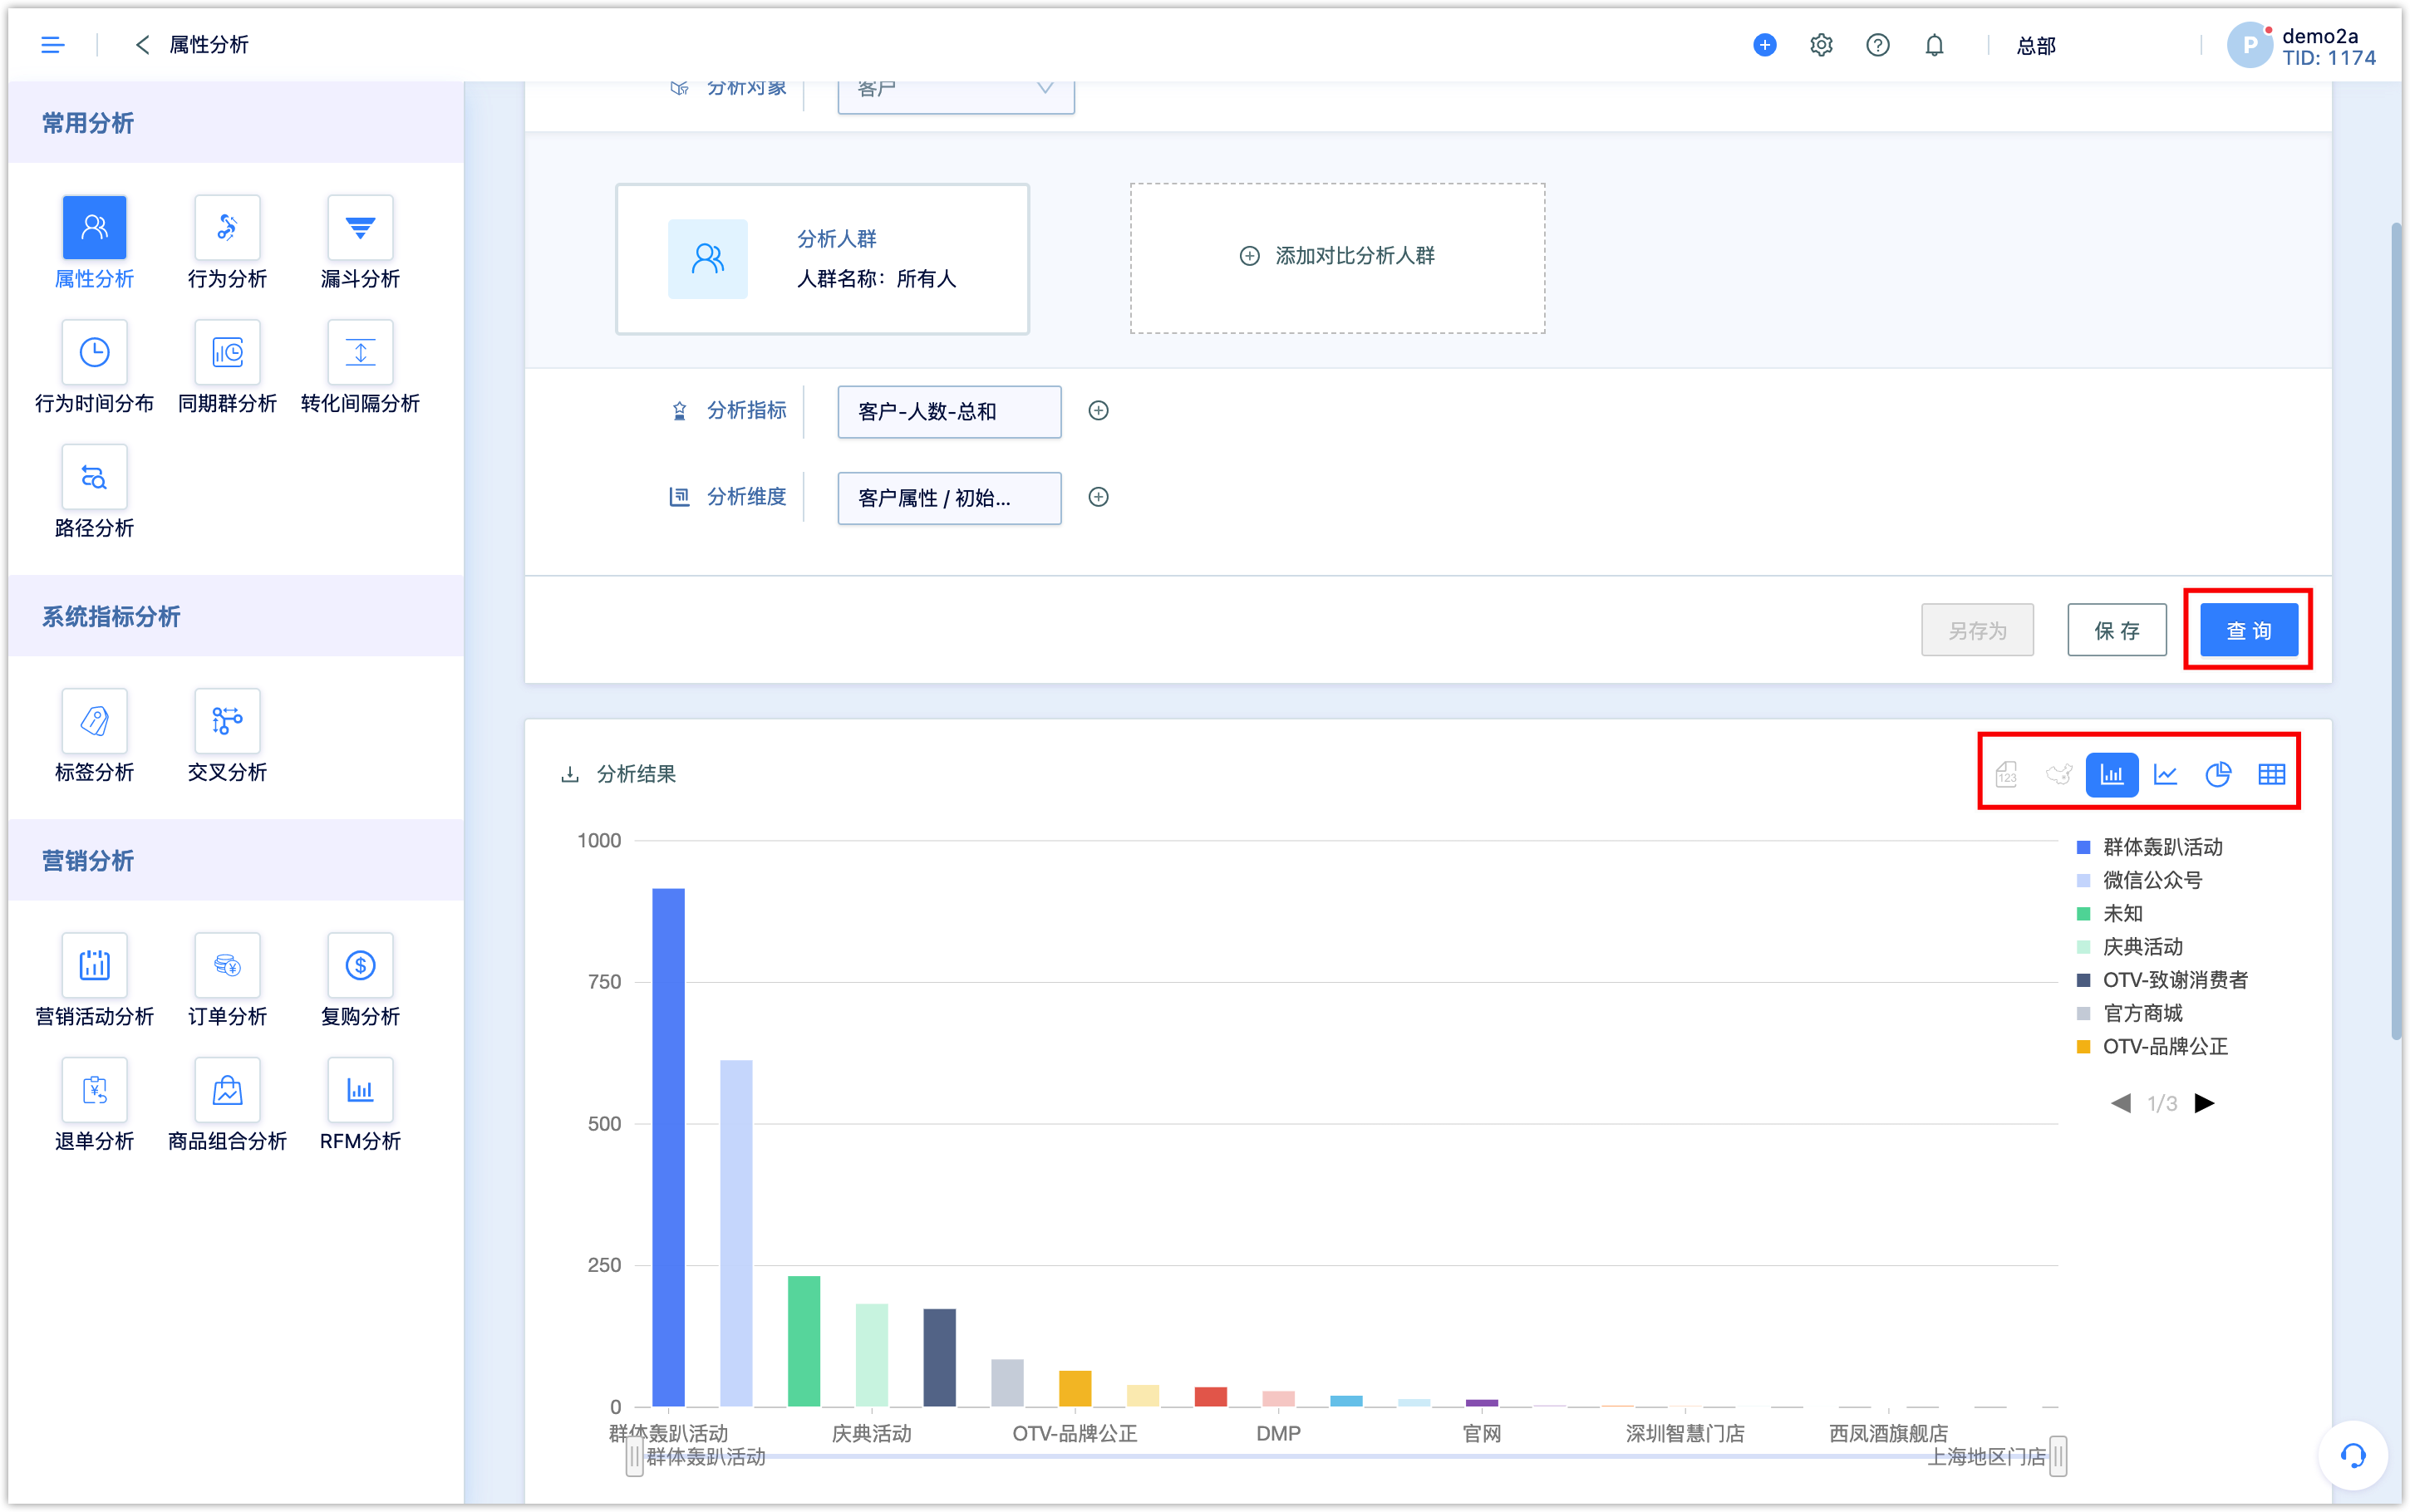Download the 分析结果 via download icon
The width and height of the screenshot is (2410, 1512).
pos(570,774)
